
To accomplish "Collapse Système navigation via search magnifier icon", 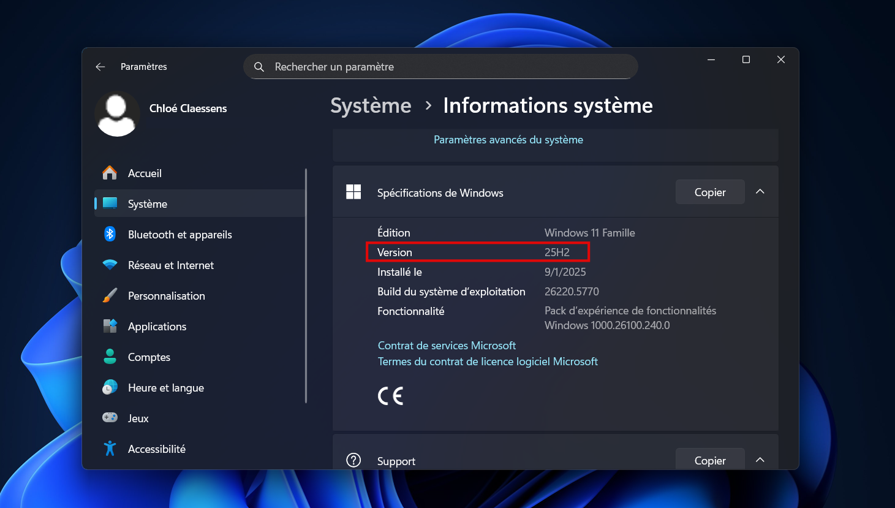I will pos(259,67).
